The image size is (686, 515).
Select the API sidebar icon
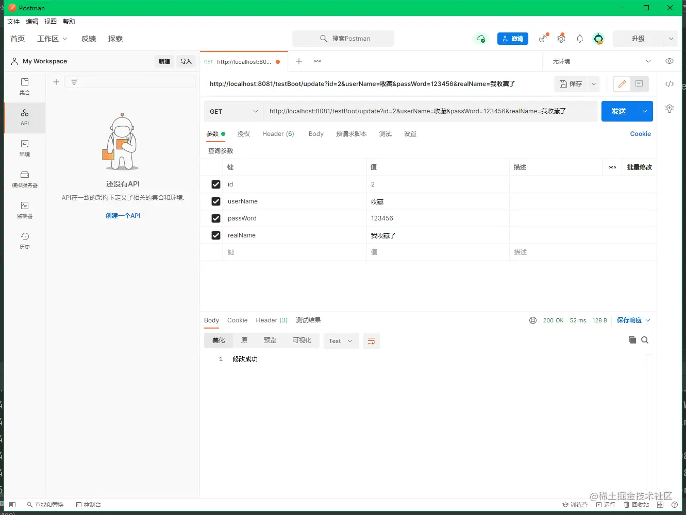[x=25, y=117]
